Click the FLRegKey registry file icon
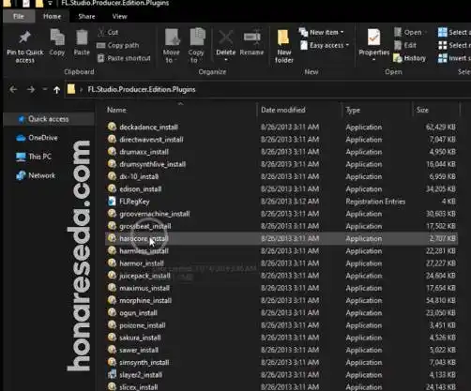The image size is (471, 391). (x=112, y=202)
